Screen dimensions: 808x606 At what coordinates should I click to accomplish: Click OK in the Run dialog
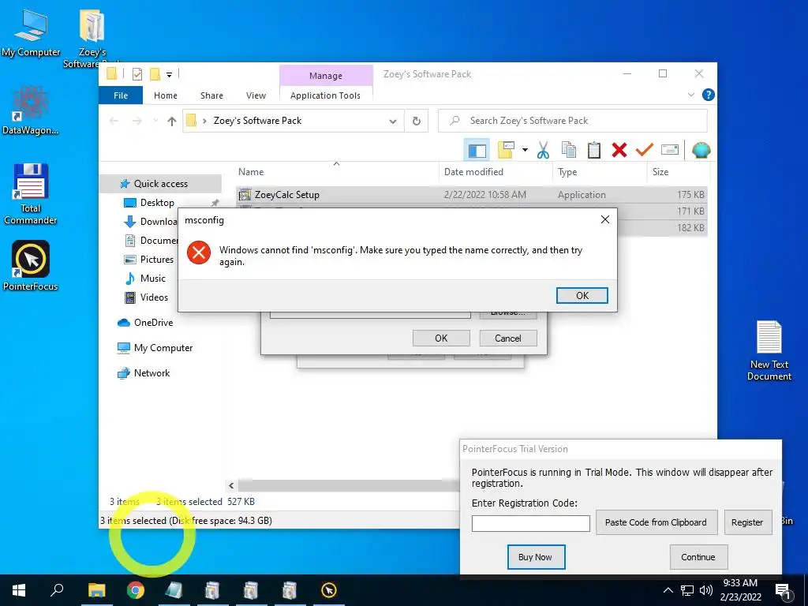pyautogui.click(x=441, y=338)
